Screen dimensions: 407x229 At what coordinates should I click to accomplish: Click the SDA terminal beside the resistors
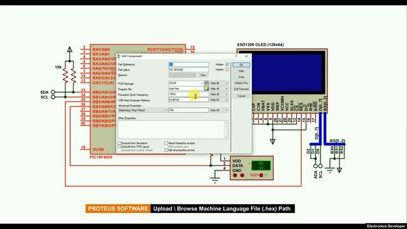pos(53,92)
